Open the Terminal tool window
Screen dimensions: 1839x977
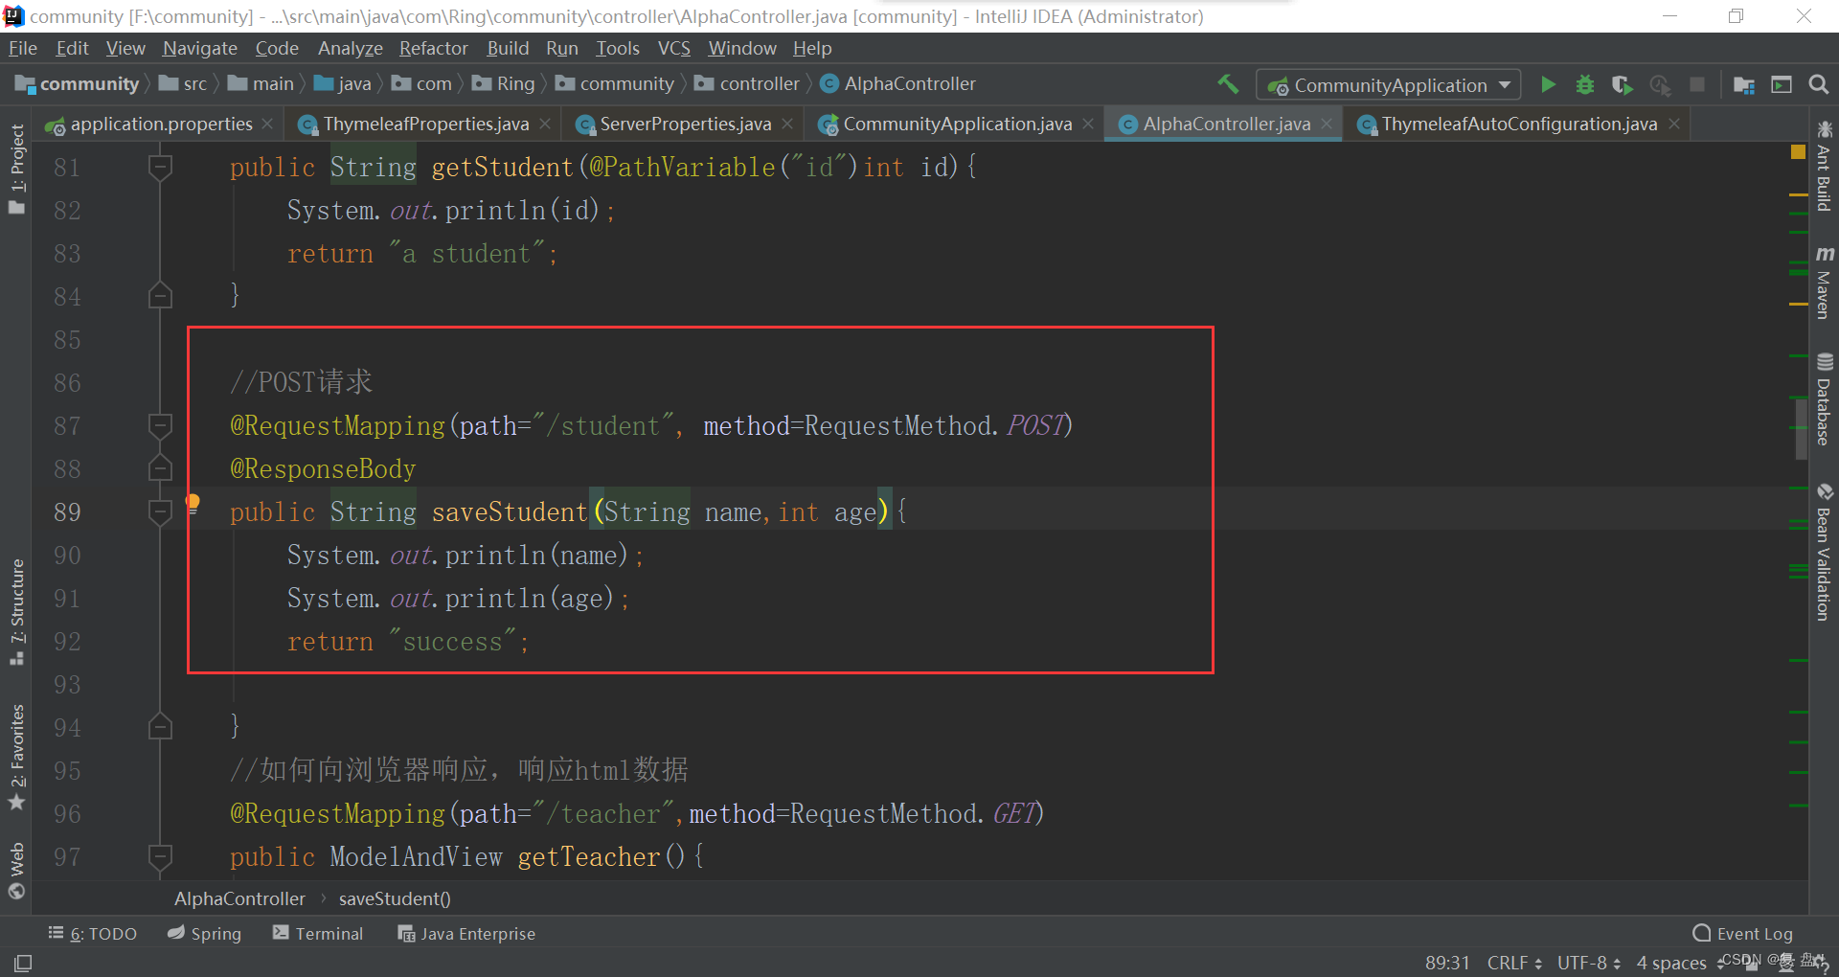coord(318,933)
